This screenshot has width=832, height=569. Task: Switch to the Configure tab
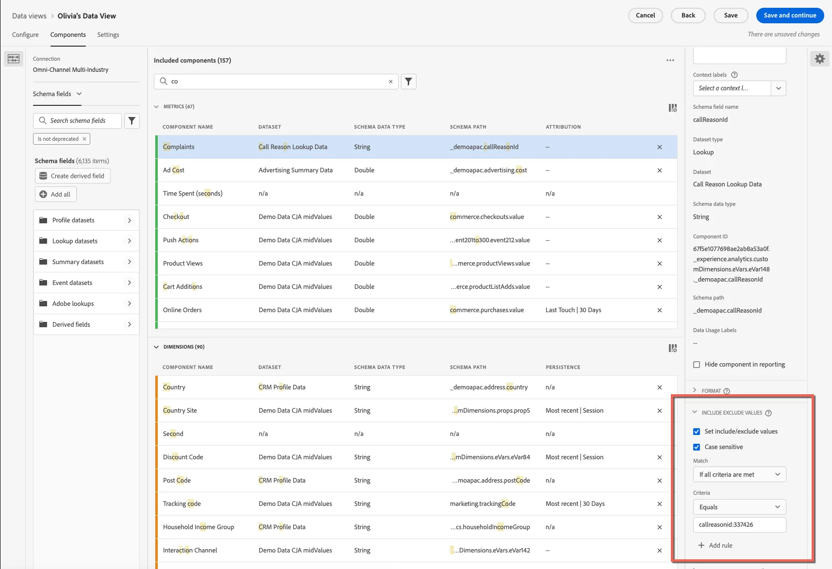tap(25, 35)
